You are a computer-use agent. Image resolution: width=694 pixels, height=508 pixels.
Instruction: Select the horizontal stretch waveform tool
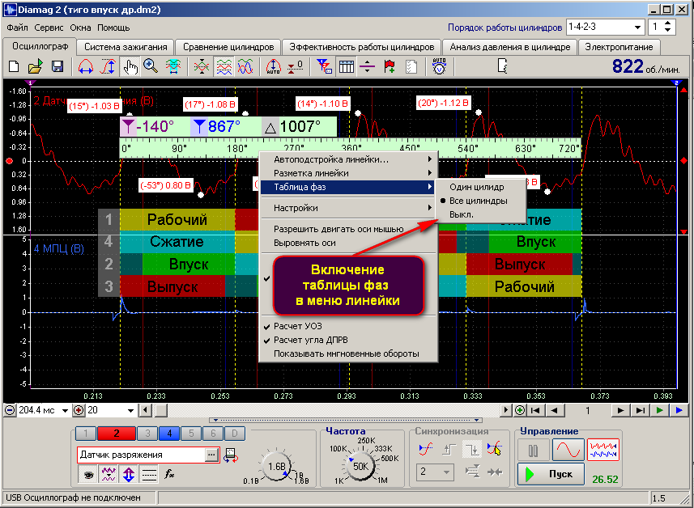pyautogui.click(x=85, y=67)
